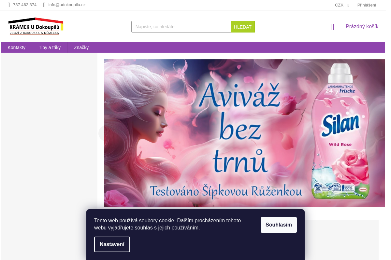
Task: Open the Přihlášení login link
Action: coord(367,5)
